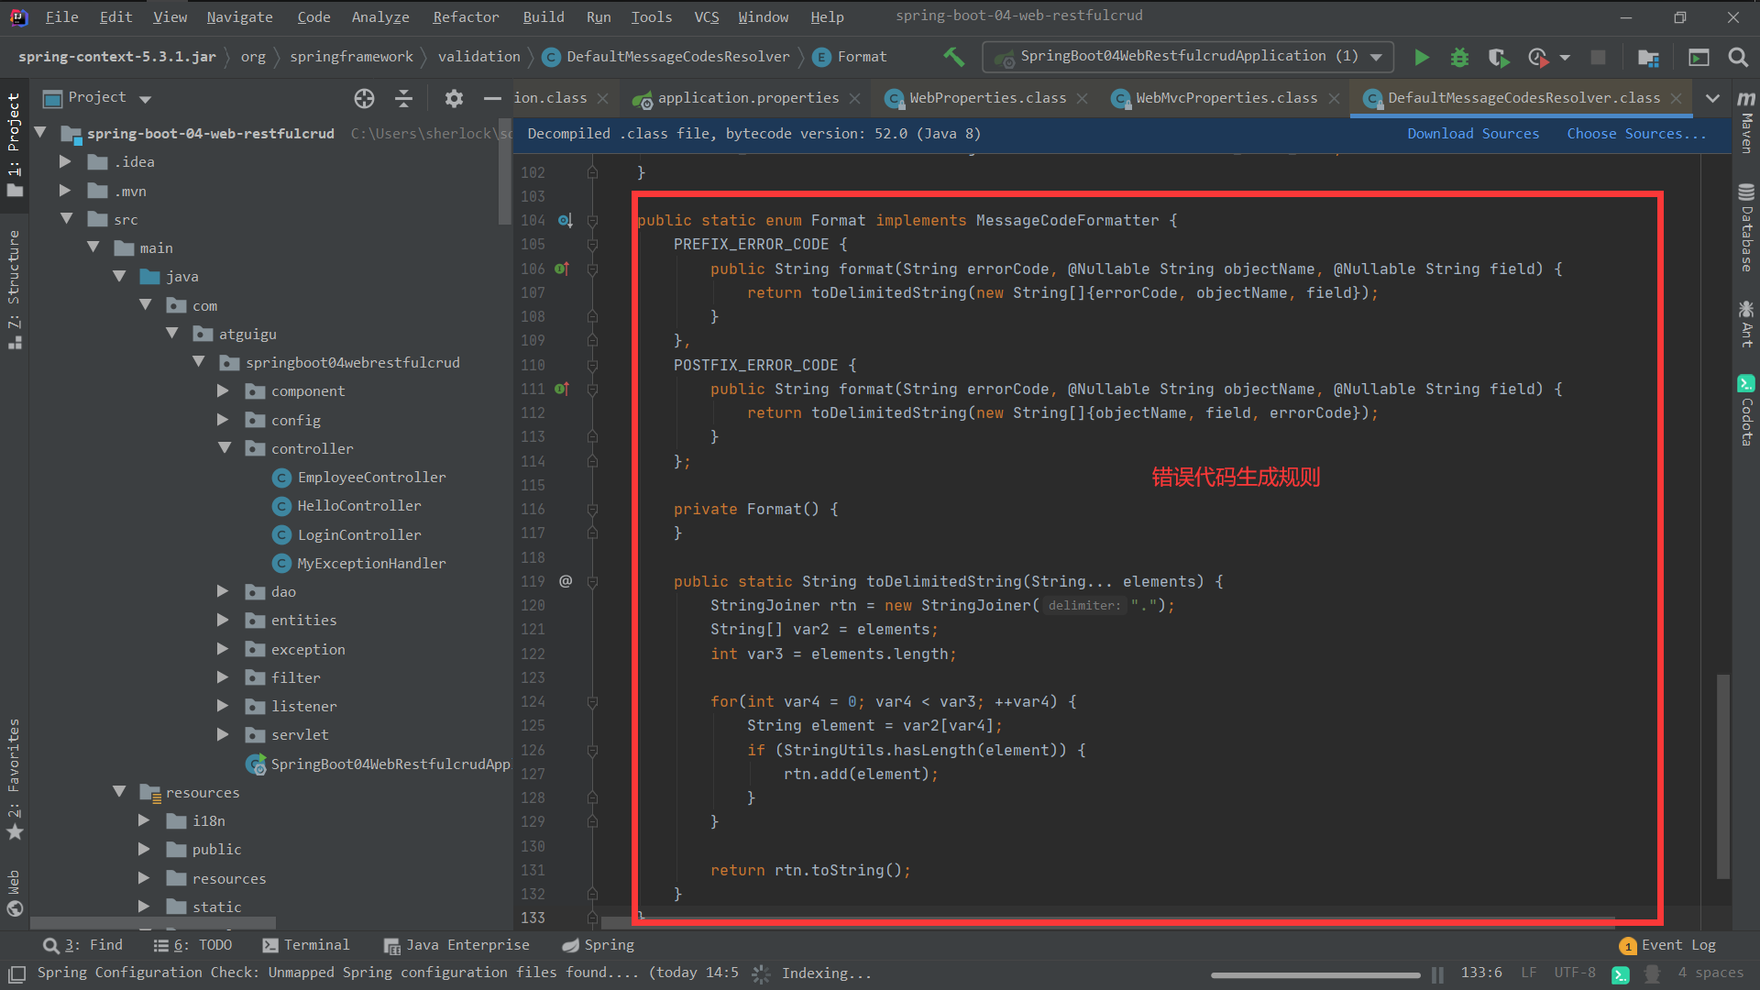The height and width of the screenshot is (990, 1760).
Task: Open the Refactor menu
Action: 466,16
